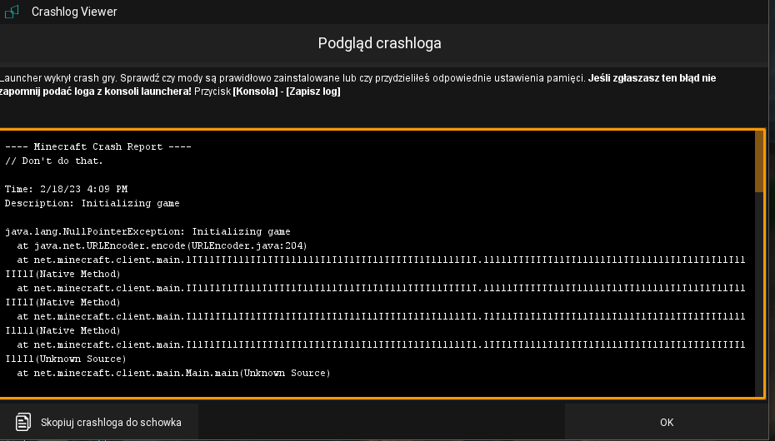Image resolution: width=775 pixels, height=441 pixels.
Task: Click the launcher icon in the title bar
Action: coord(12,12)
